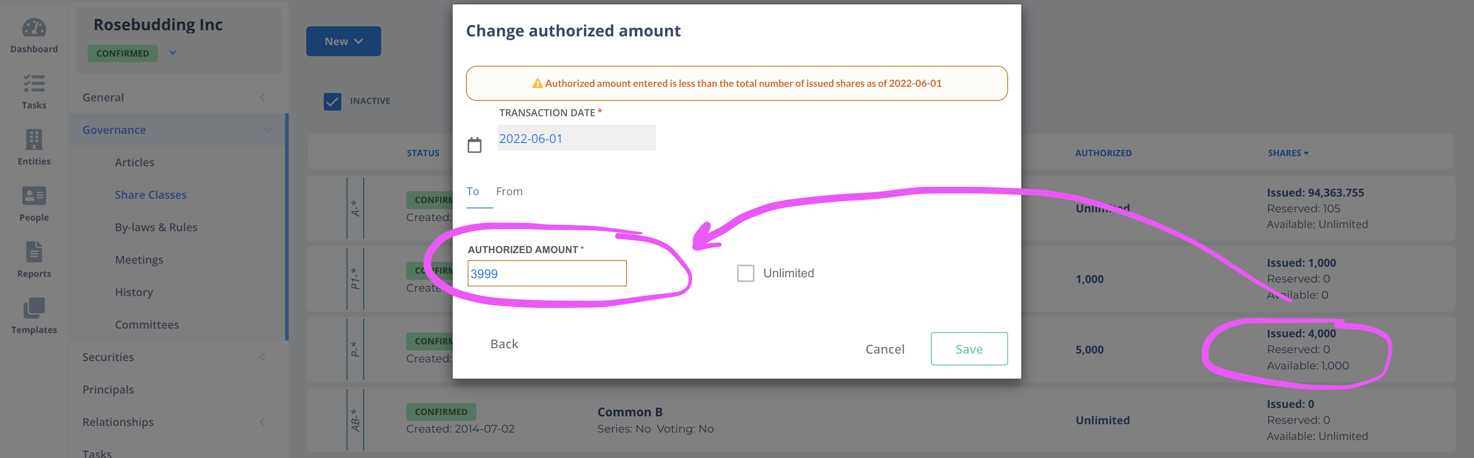
Task: Open the Tasks checklist icon
Action: [34, 84]
